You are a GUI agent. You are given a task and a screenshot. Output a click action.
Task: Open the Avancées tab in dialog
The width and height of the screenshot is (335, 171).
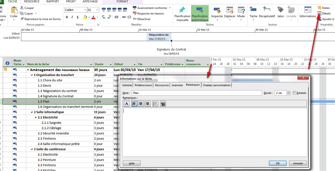coord(177,85)
